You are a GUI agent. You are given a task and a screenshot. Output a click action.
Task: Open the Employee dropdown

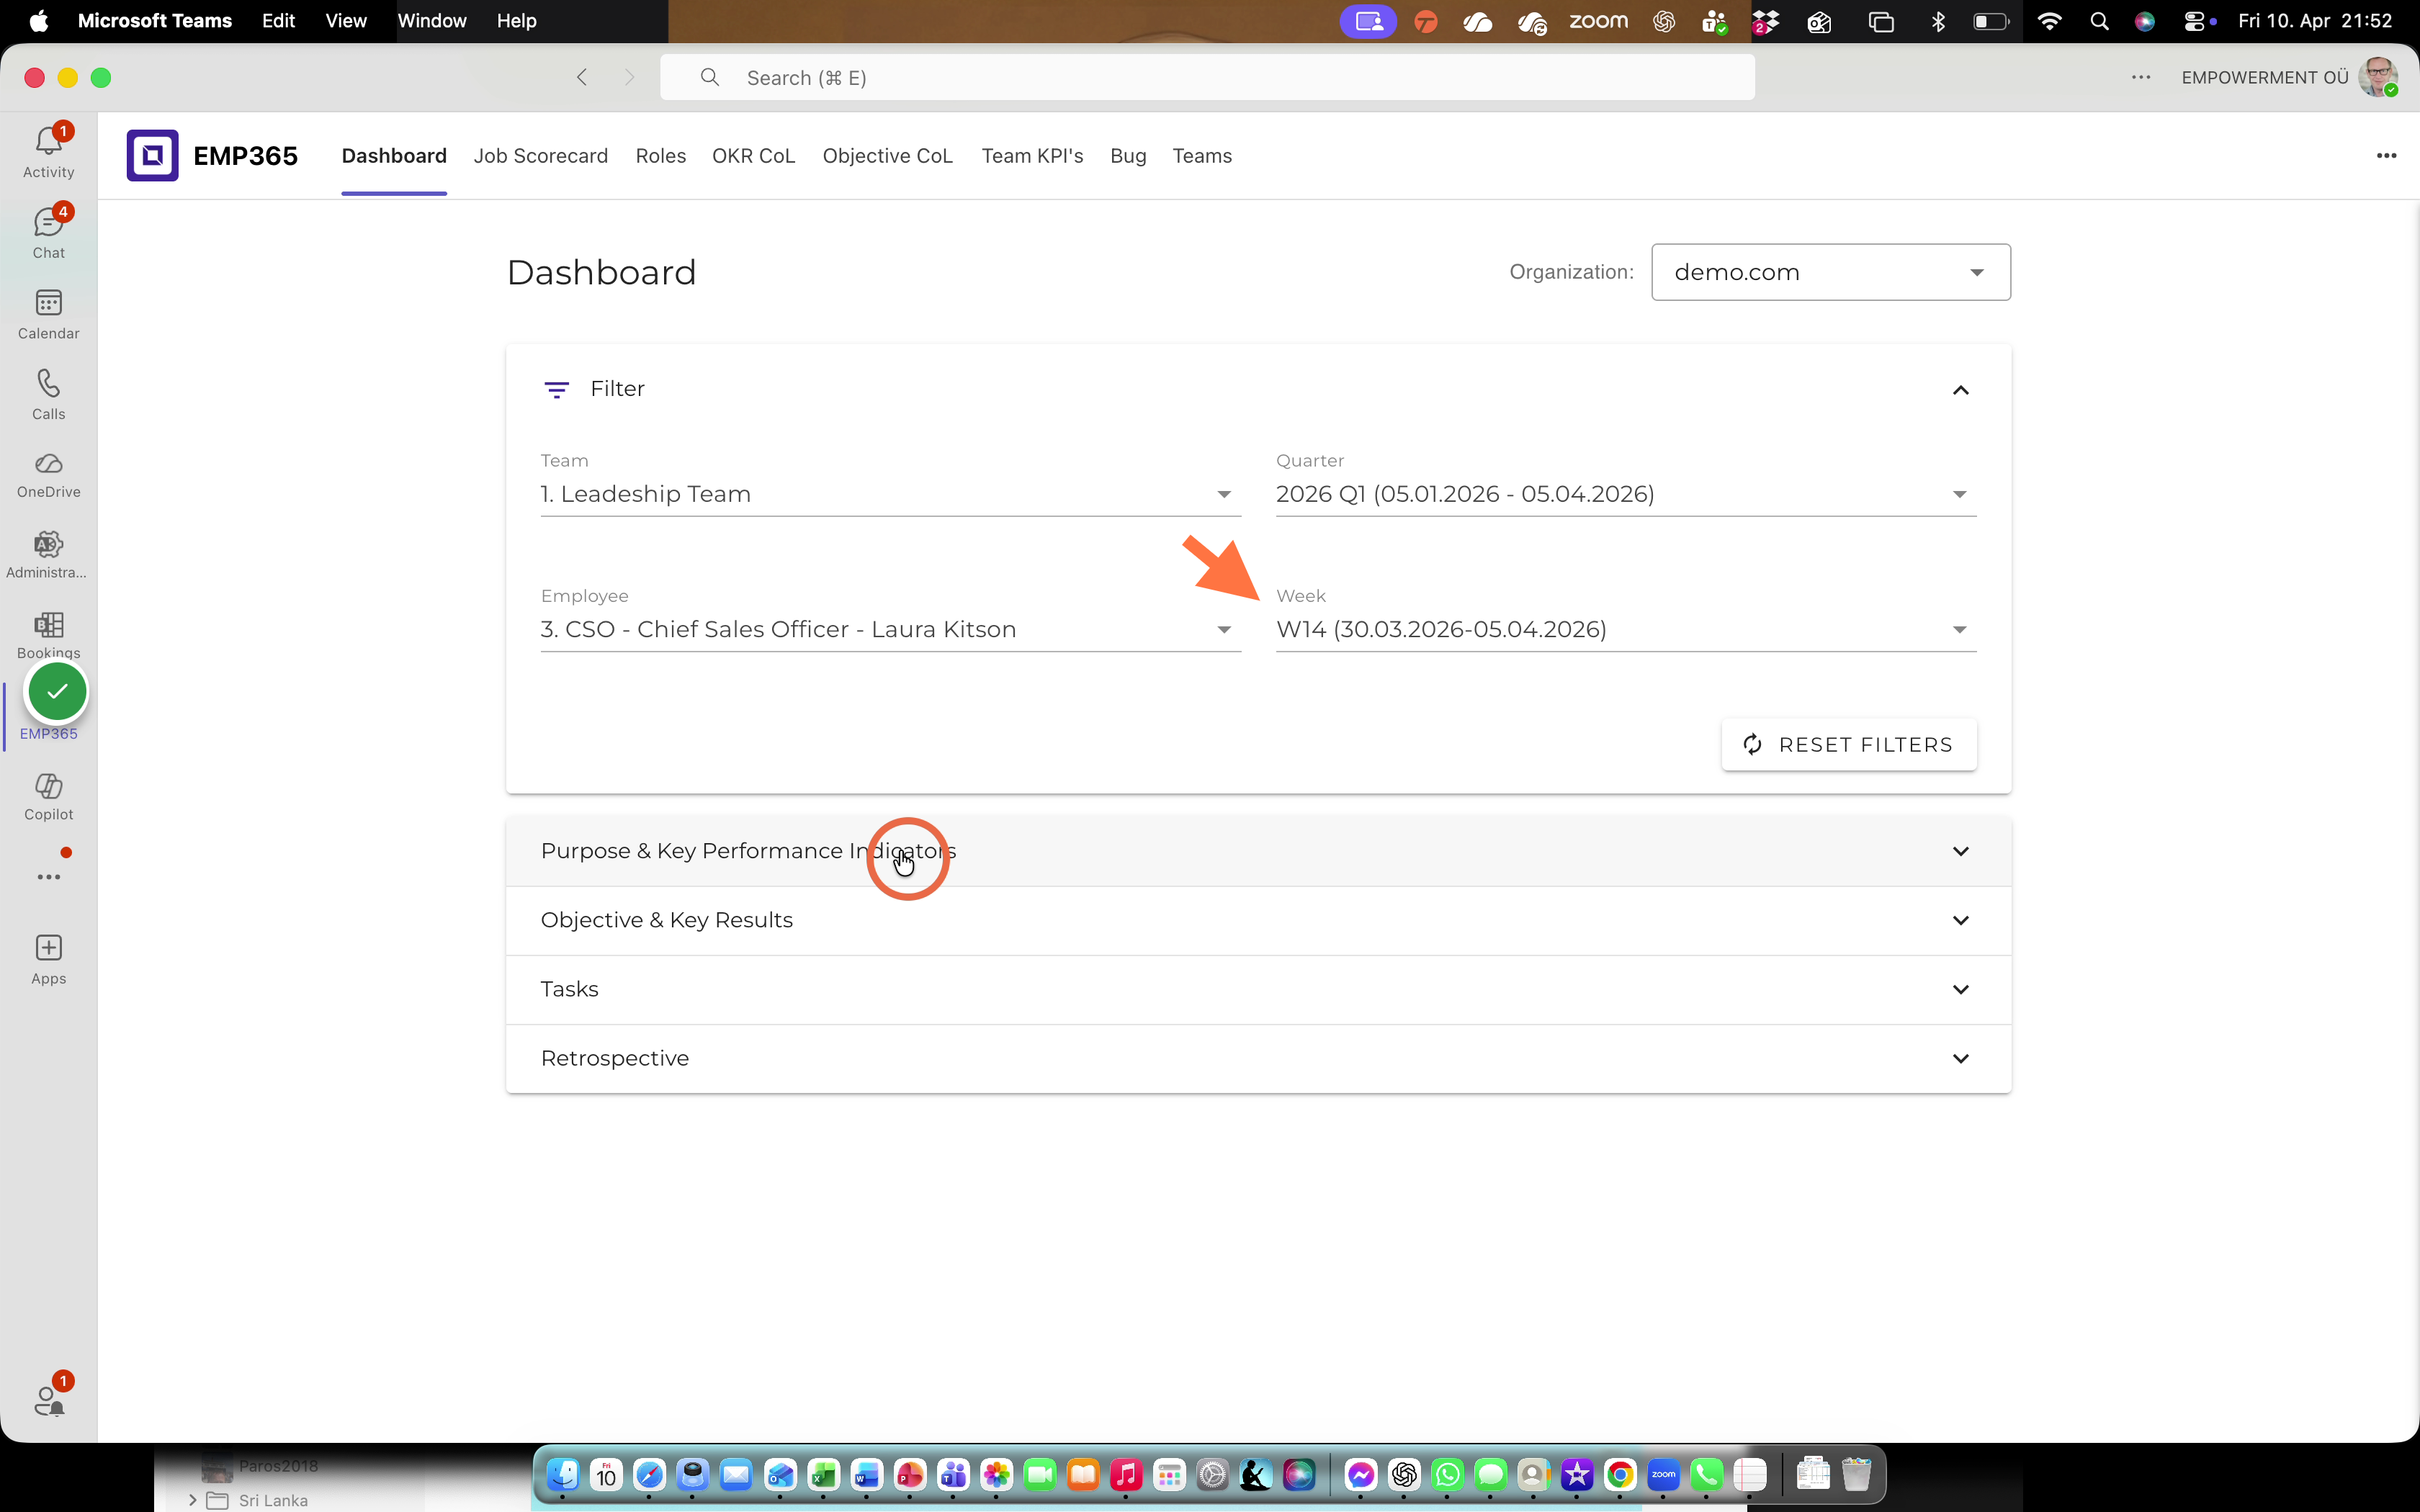(x=890, y=629)
